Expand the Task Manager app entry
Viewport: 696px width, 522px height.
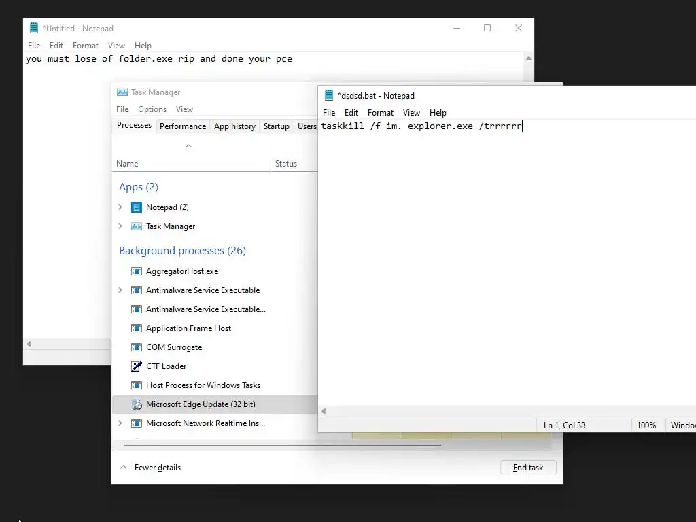coord(120,226)
